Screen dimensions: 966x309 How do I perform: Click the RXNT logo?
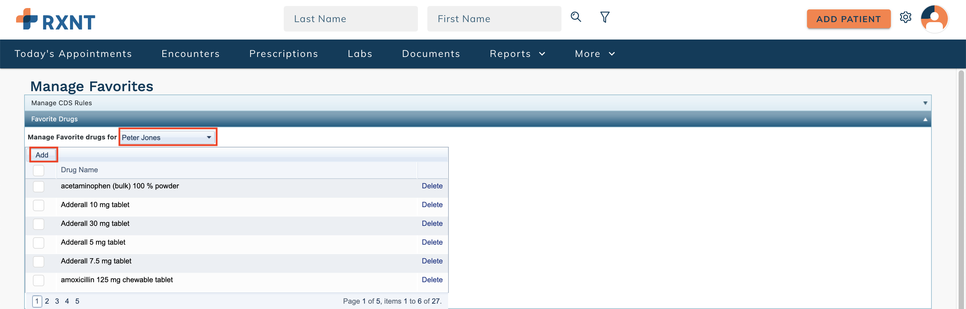tap(55, 19)
